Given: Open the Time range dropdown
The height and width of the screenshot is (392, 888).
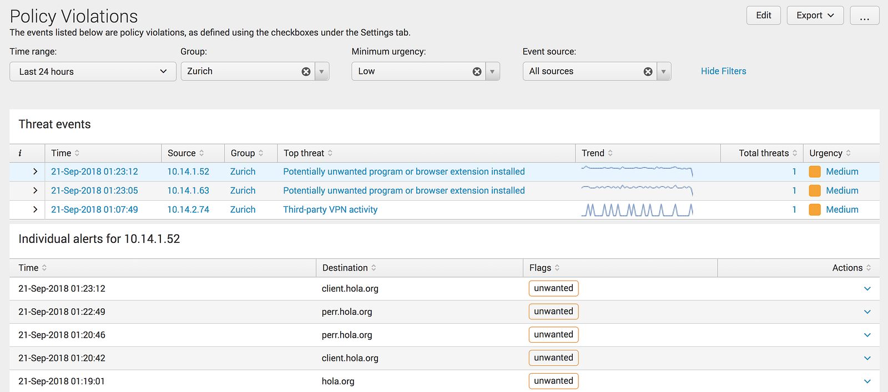Looking at the screenshot, I should pos(93,72).
